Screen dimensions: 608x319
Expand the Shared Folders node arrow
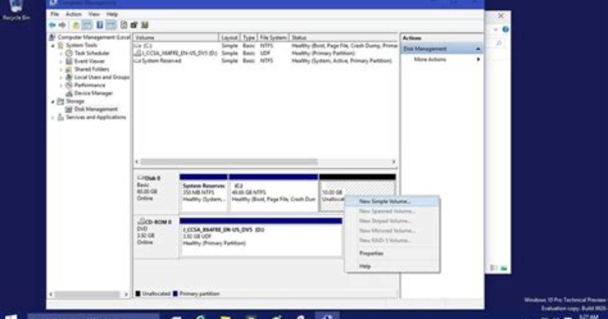(61, 70)
